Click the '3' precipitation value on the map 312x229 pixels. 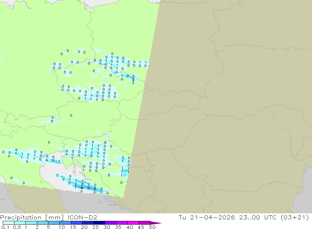[53, 161]
